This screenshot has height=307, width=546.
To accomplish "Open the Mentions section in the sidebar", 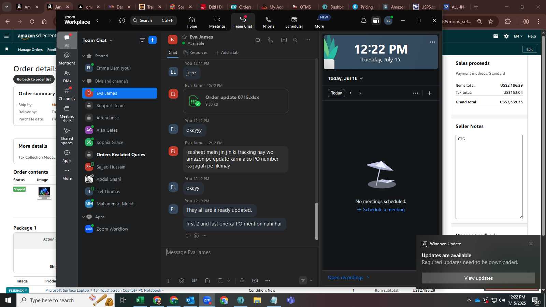I will point(67,58).
